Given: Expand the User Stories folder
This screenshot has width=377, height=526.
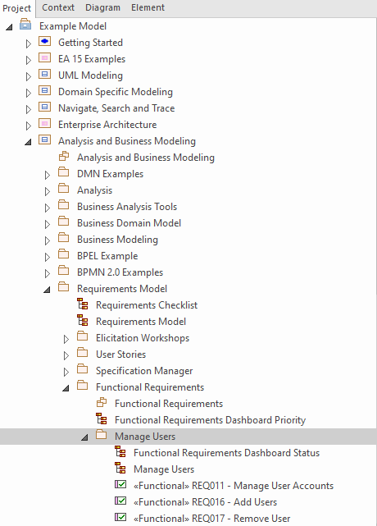Looking at the screenshot, I should point(66,355).
